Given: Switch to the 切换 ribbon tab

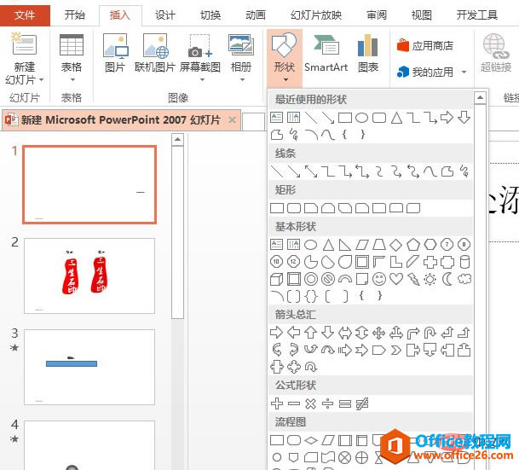Looking at the screenshot, I should 210,15.
